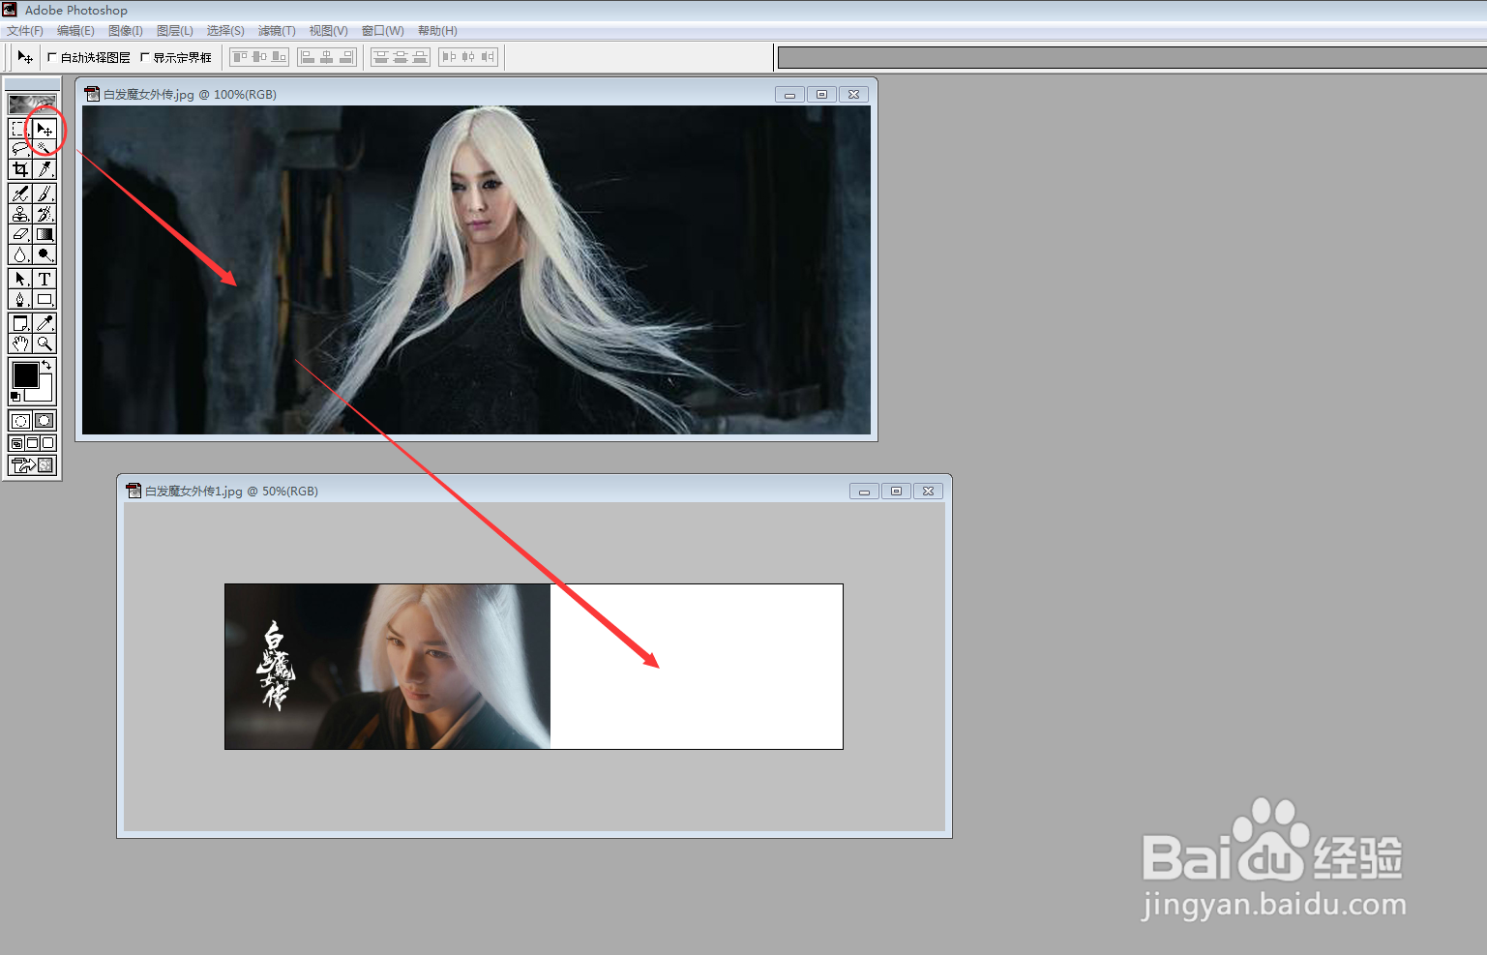Select the Zoom tool
This screenshot has height=955, width=1487.
coord(44,343)
